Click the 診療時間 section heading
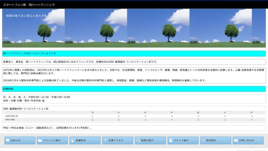This screenshot has width=268, height=151. click(x=8, y=89)
